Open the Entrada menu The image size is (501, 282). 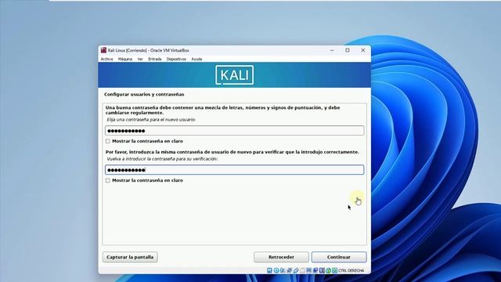tap(155, 60)
